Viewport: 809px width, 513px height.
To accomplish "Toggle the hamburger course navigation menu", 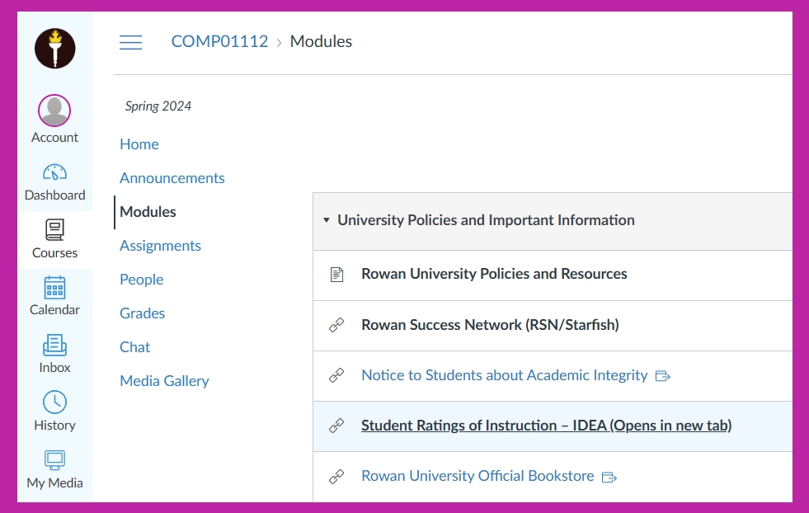I will tap(131, 42).
